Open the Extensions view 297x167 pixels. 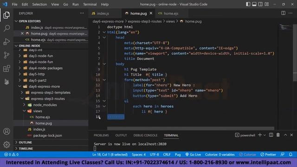pyautogui.click(x=6, y=69)
